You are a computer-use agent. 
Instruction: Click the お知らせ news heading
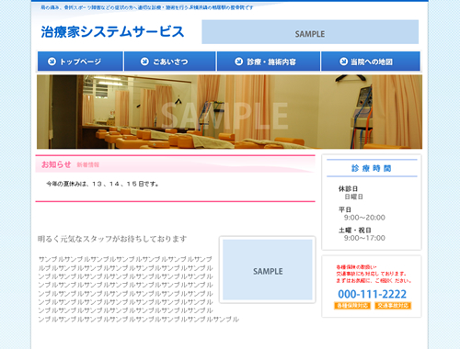(56, 164)
